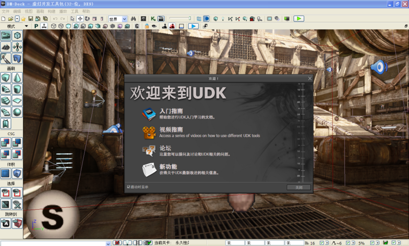Click the Go to Builder Brush icon

(17, 223)
